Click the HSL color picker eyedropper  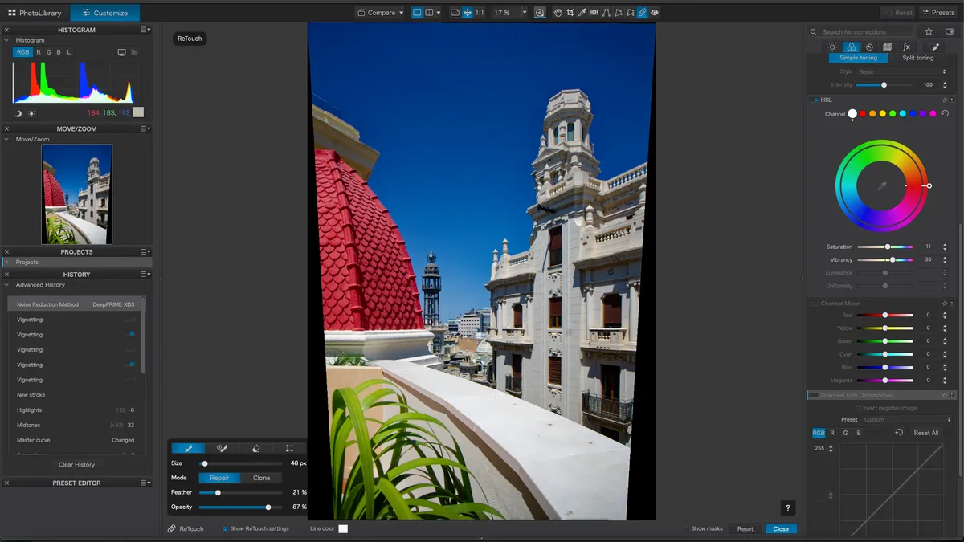tap(881, 186)
